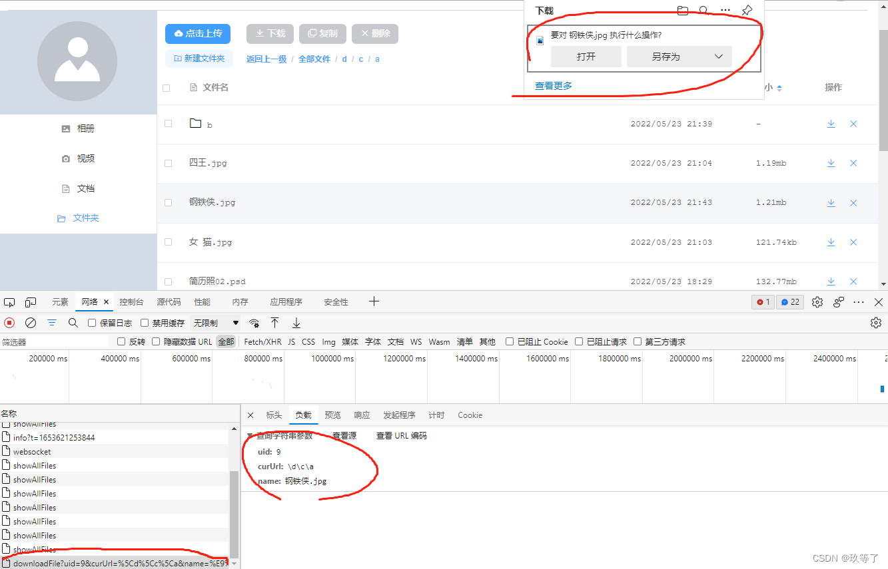Select the header checkbox for all files
Image resolution: width=888 pixels, height=569 pixels.
pyautogui.click(x=167, y=88)
